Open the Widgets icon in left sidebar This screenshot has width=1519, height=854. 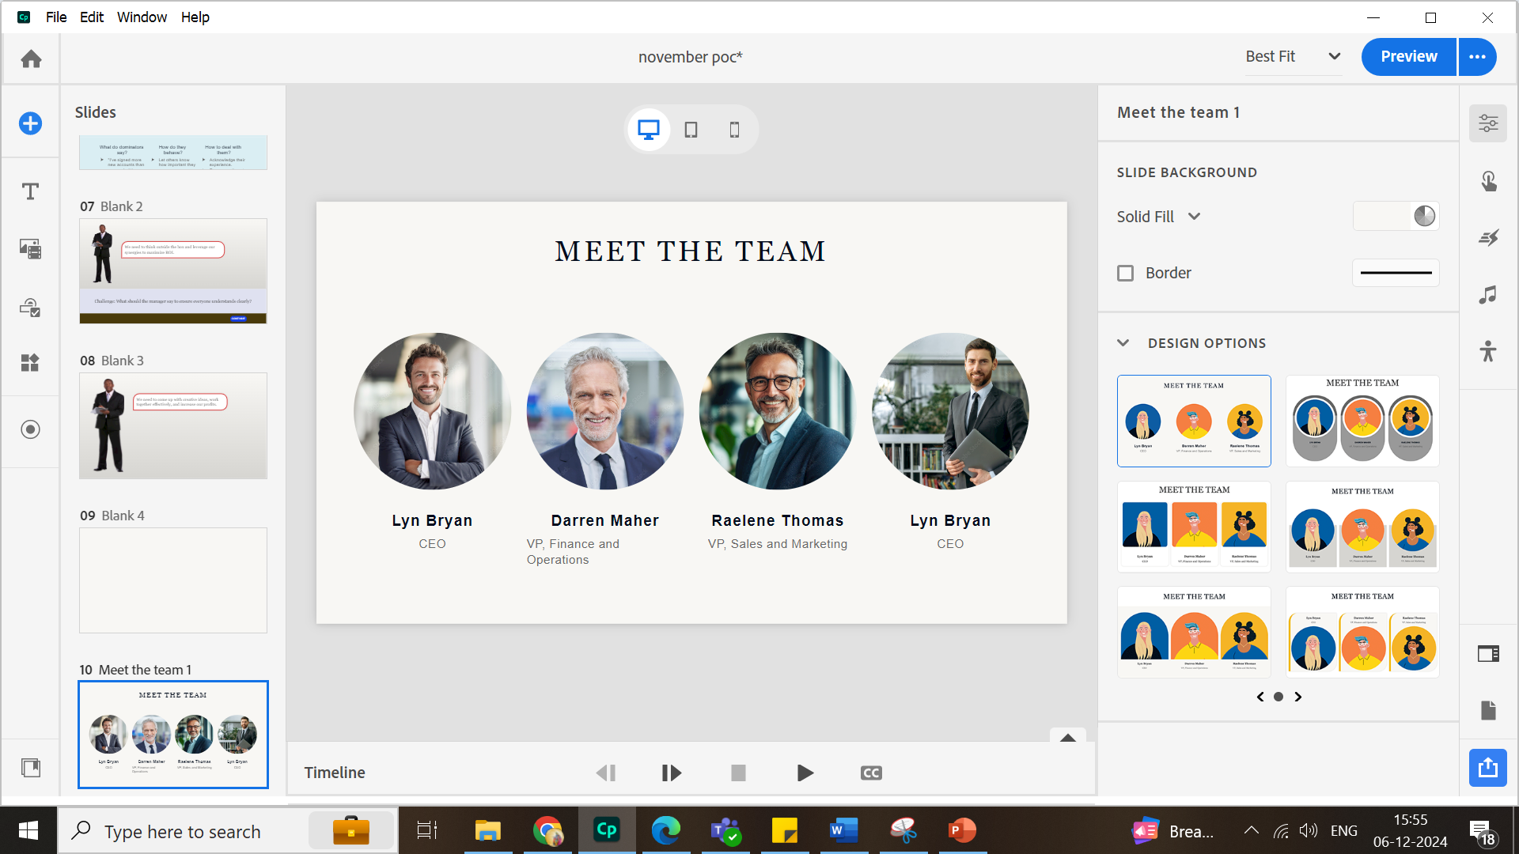30,363
